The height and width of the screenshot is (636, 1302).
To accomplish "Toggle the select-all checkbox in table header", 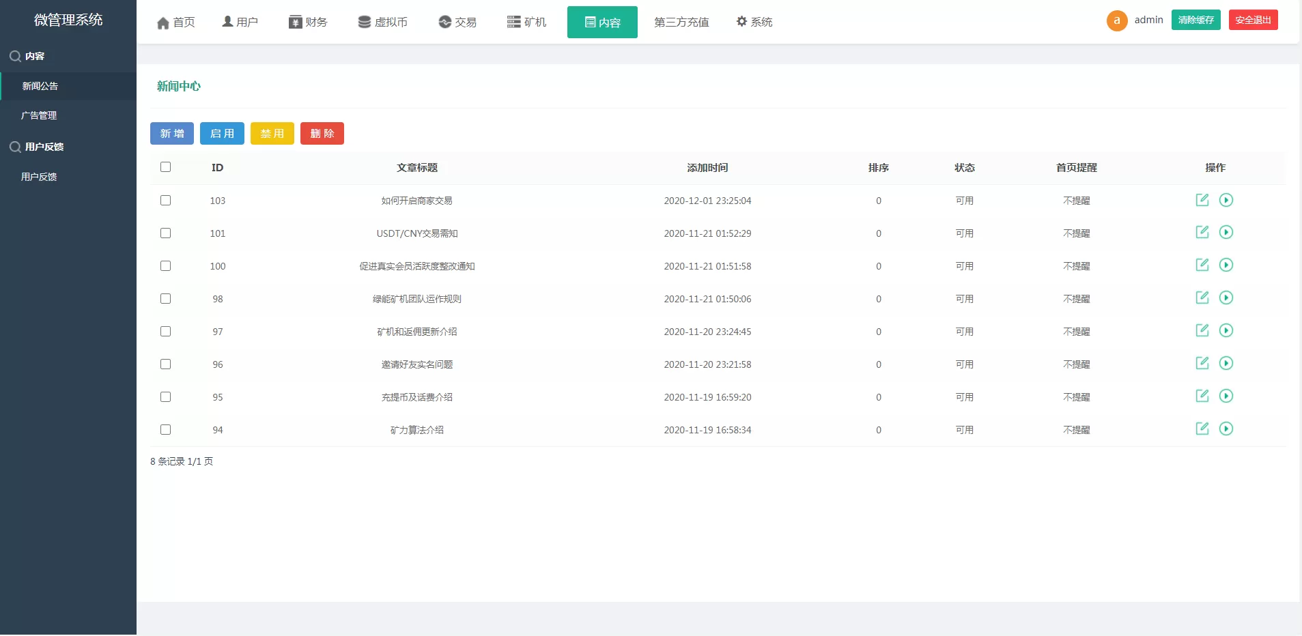I will 165,167.
